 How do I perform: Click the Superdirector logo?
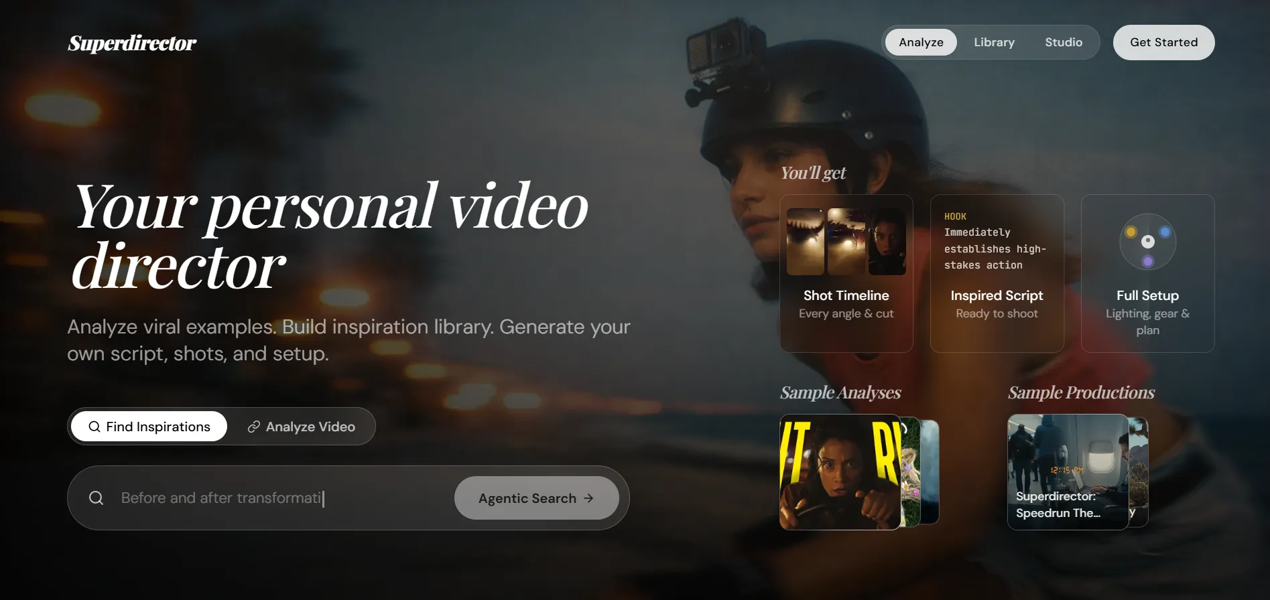(132, 44)
